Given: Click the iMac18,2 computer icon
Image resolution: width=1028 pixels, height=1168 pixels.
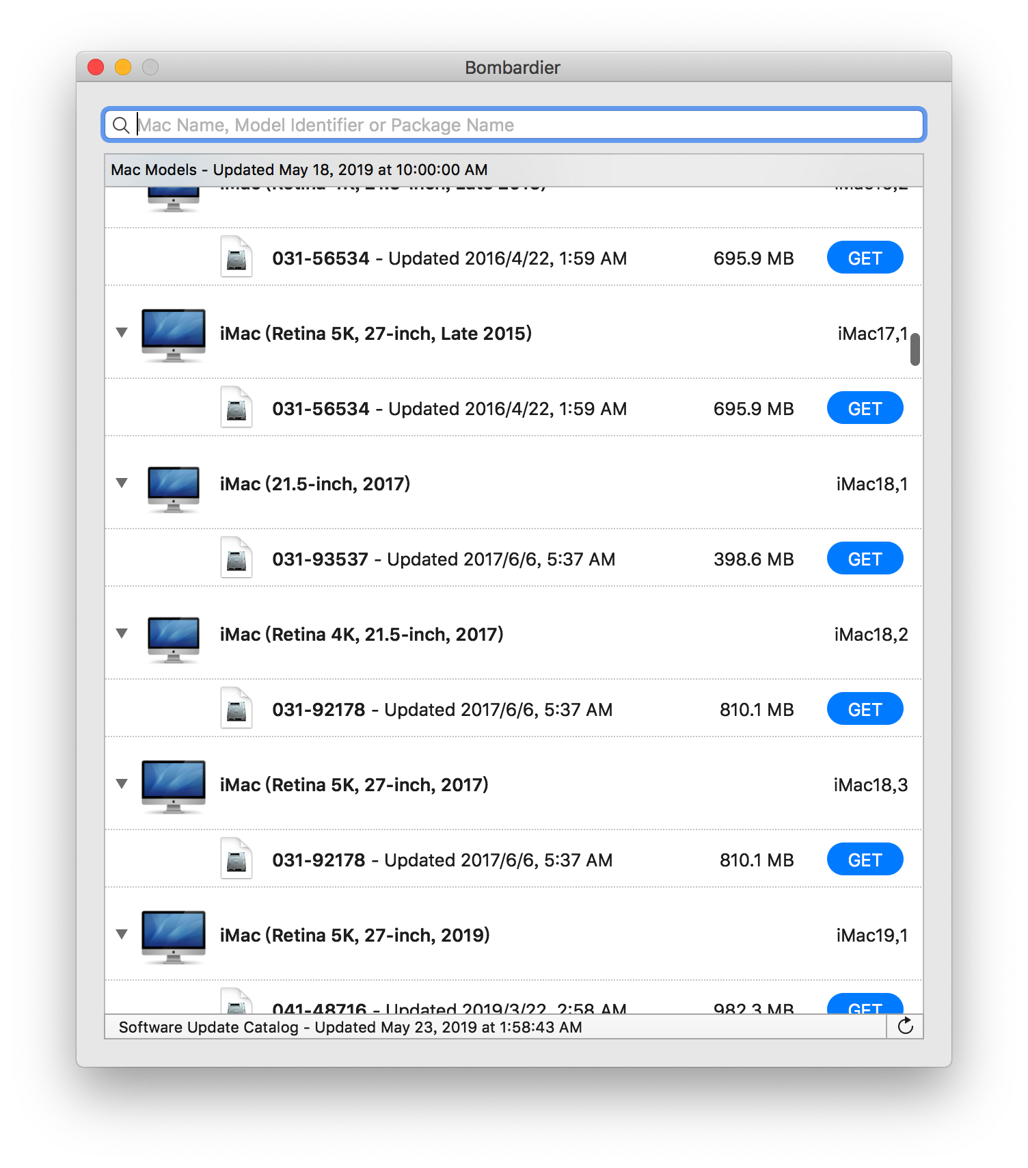Looking at the screenshot, I should 174,639.
